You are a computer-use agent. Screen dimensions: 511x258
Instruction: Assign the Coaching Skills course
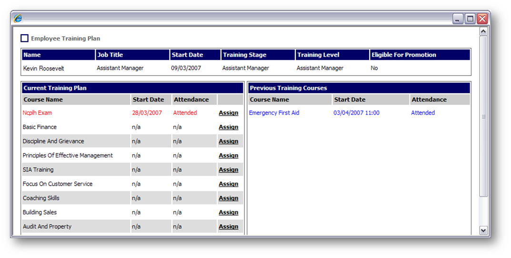coord(228,198)
